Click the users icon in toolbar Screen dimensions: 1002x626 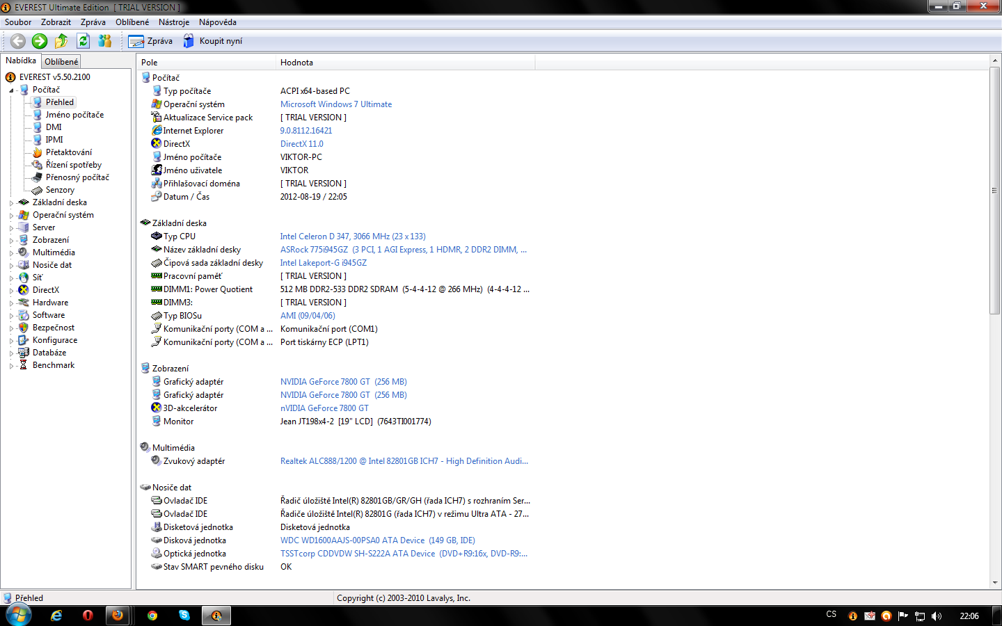[105, 41]
